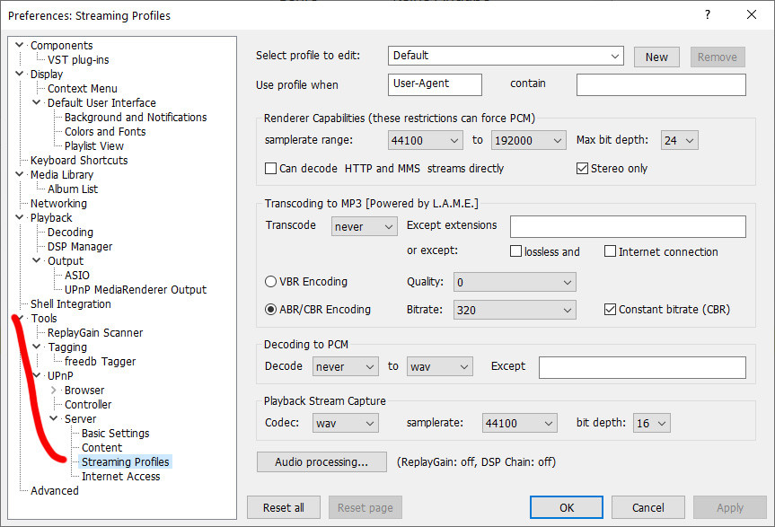Open the Max bit depth dropdown
This screenshot has width=775, height=527.
tap(679, 140)
